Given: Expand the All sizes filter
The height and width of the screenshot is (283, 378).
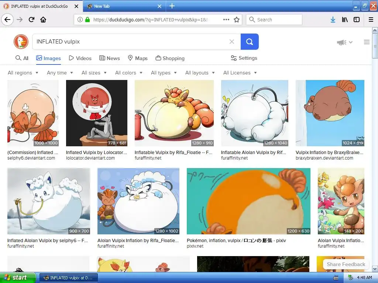Looking at the screenshot, I should 94,73.
